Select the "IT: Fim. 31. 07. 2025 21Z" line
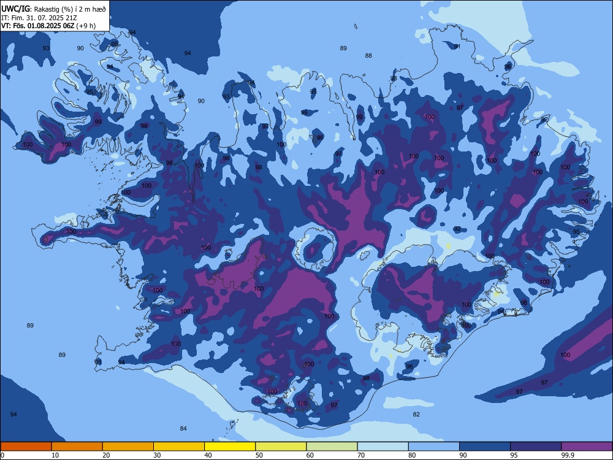Screen dimensions: 613x460 click(x=39, y=18)
